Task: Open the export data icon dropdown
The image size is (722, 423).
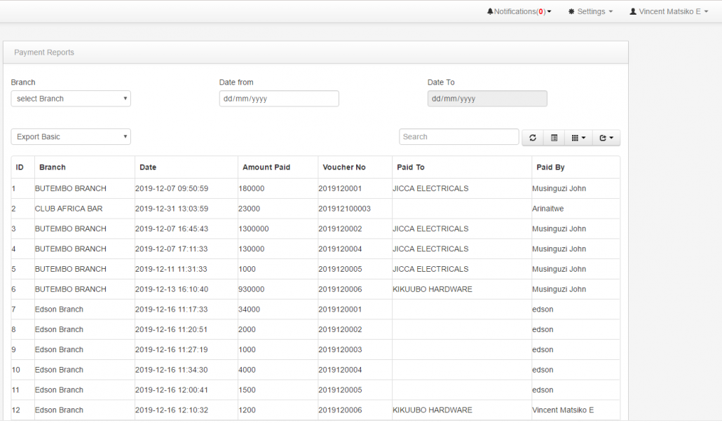Action: click(x=606, y=138)
